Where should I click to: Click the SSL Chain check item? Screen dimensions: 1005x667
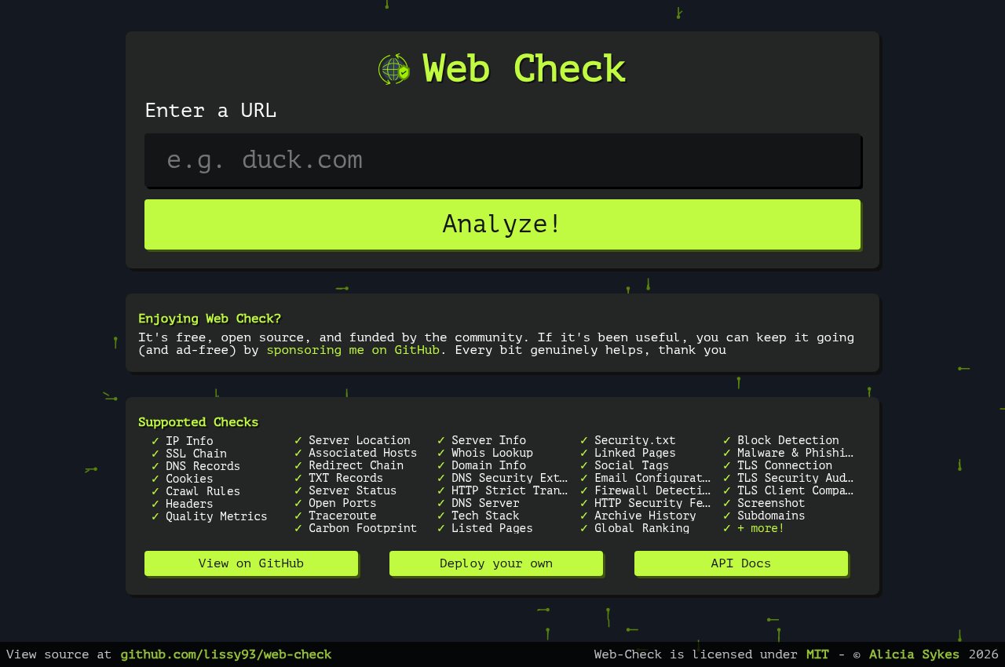click(196, 454)
